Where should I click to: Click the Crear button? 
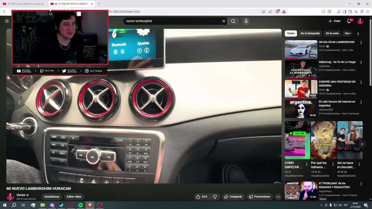coord(334,21)
